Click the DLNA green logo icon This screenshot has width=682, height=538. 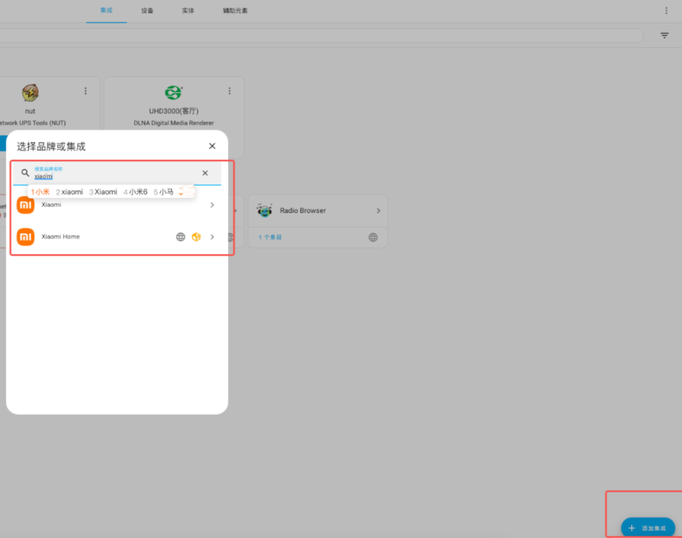[174, 92]
